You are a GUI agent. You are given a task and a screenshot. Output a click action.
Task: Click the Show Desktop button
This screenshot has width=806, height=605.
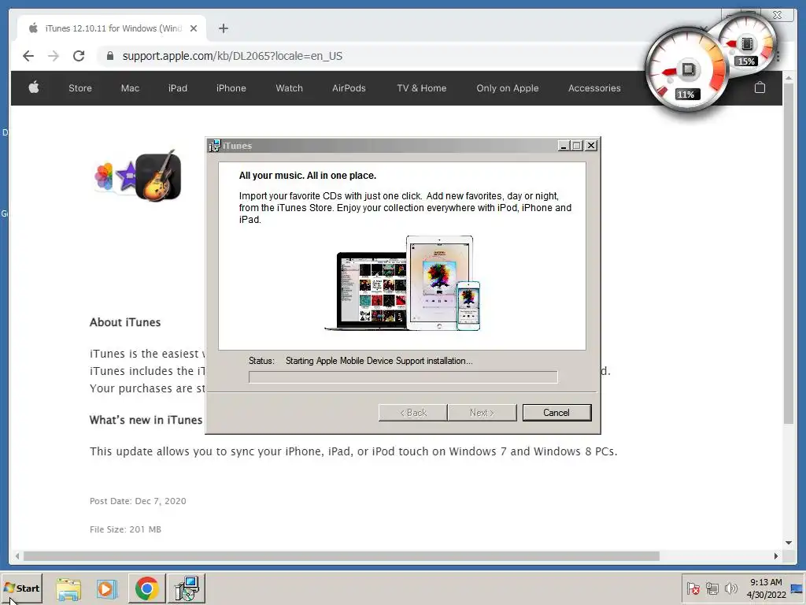coord(798,588)
